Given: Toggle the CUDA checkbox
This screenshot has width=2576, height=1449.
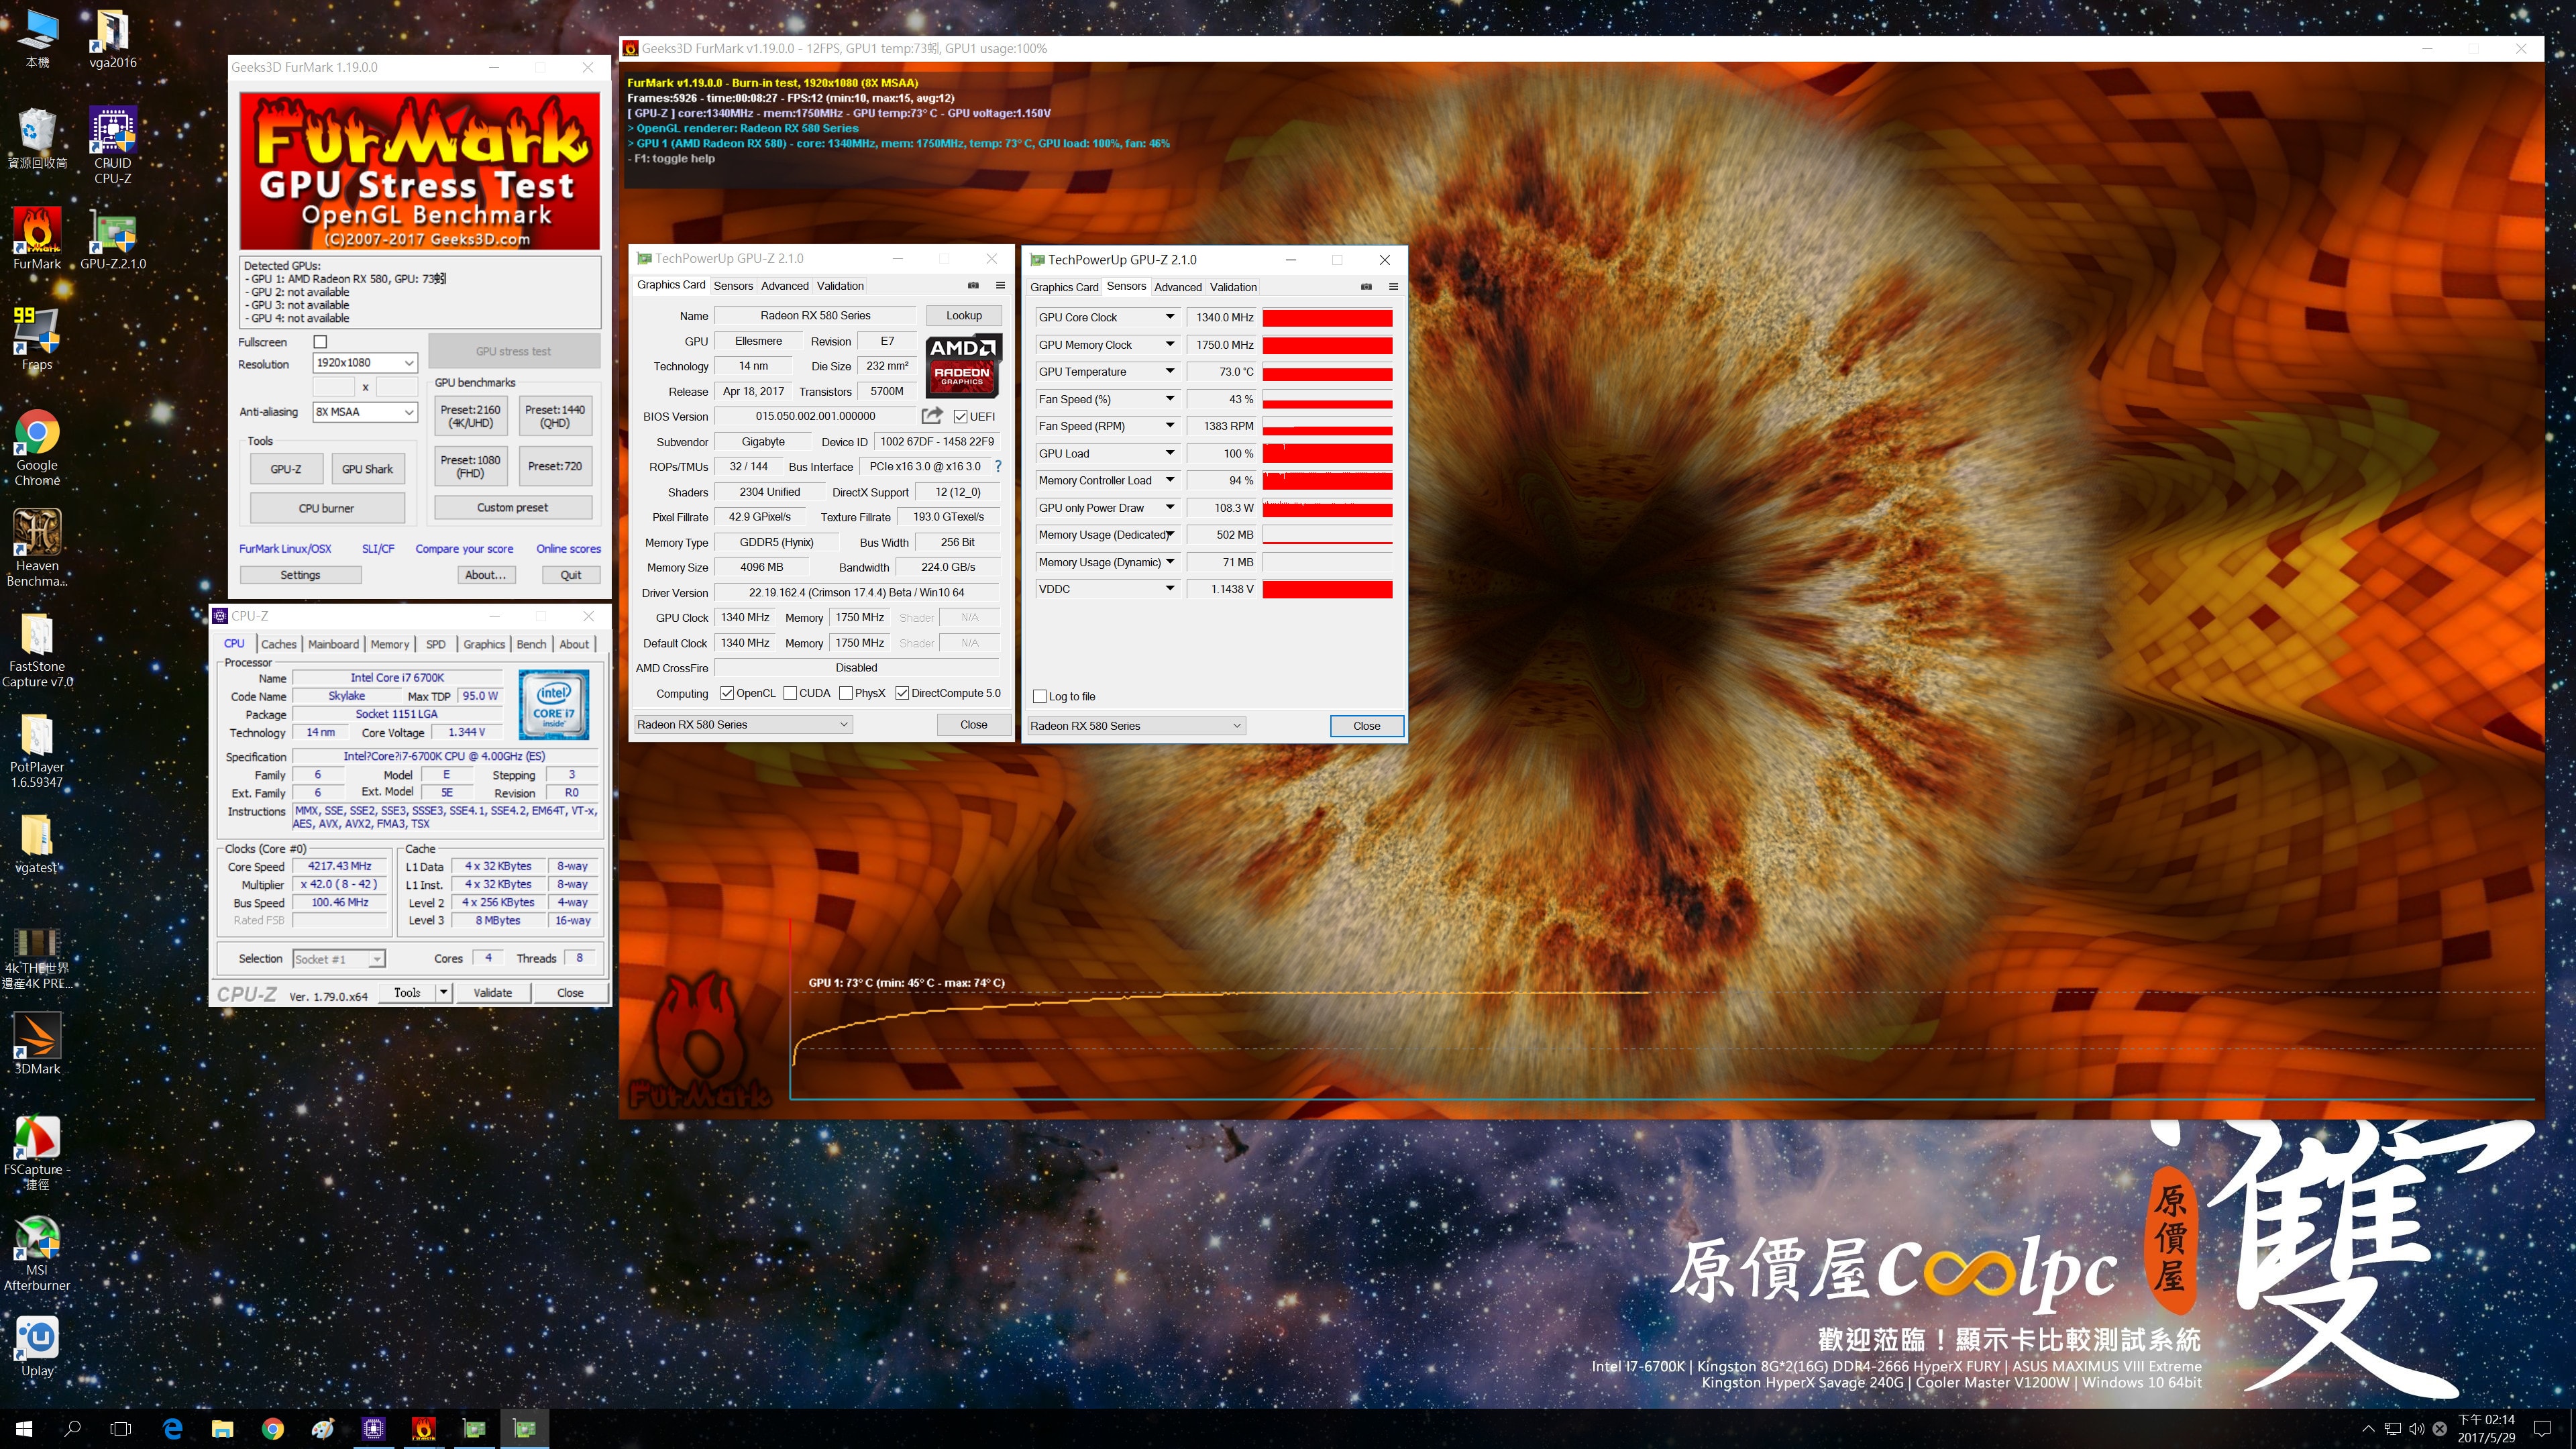Looking at the screenshot, I should 790,693.
